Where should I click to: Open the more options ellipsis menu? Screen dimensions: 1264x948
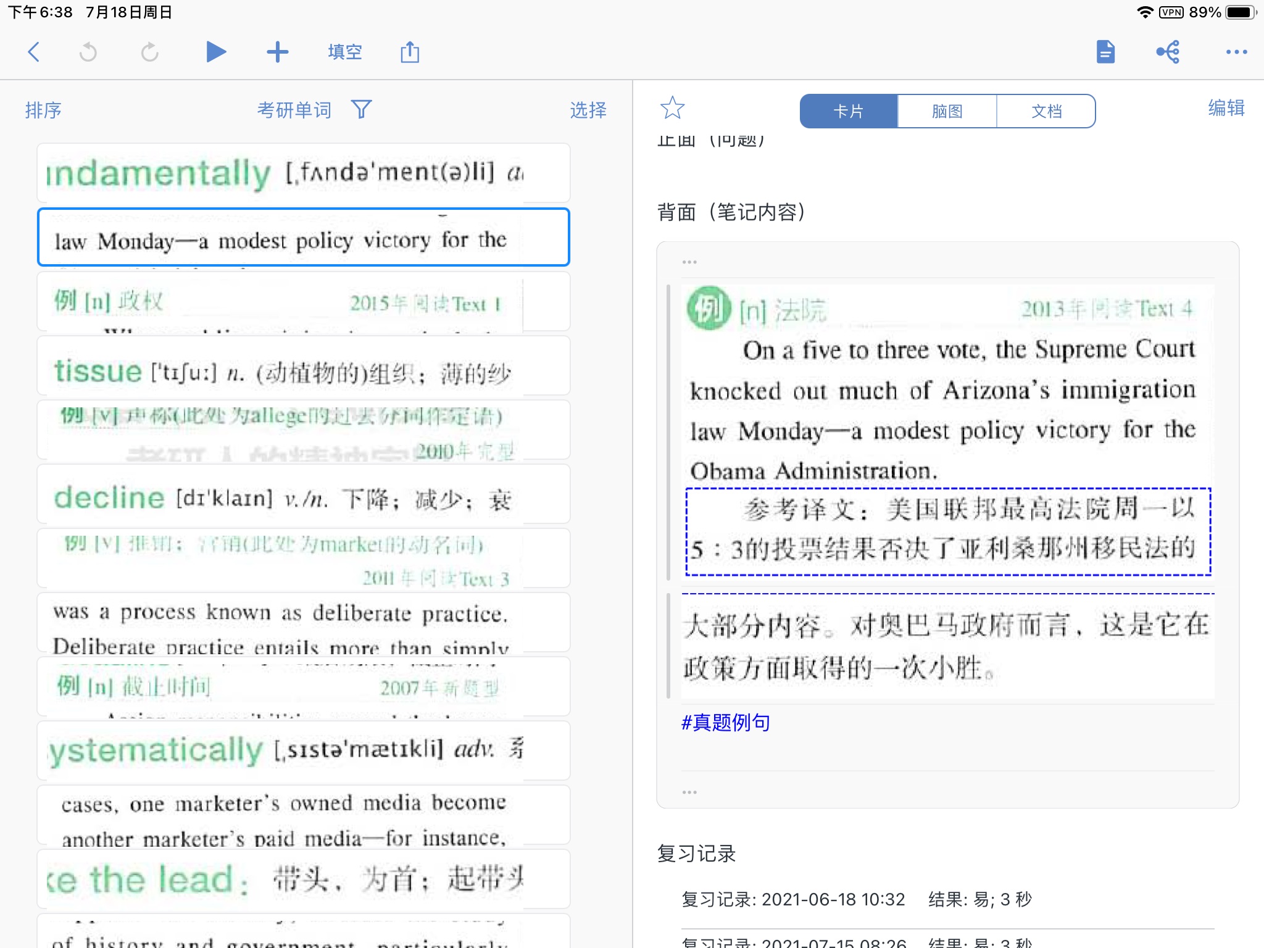[1236, 52]
